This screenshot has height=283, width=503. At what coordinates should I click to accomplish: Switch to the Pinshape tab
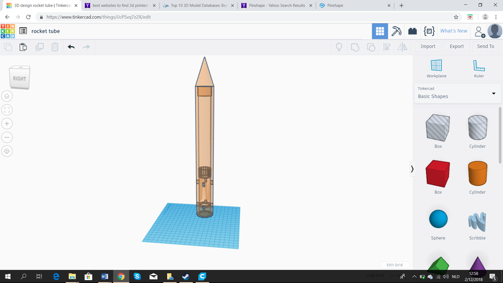[x=355, y=6]
